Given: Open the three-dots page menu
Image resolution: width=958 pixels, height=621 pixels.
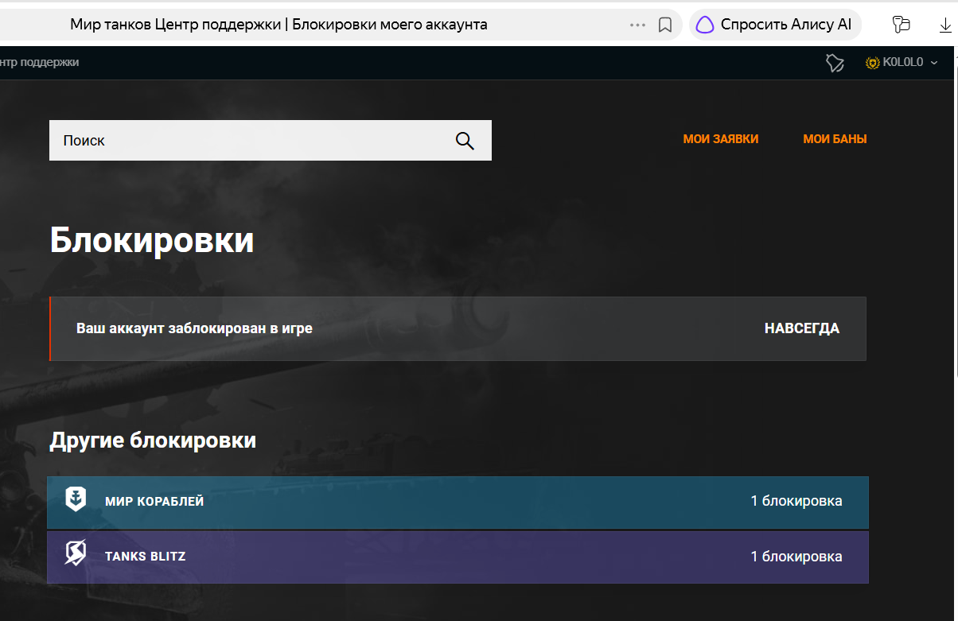Looking at the screenshot, I should (x=637, y=25).
